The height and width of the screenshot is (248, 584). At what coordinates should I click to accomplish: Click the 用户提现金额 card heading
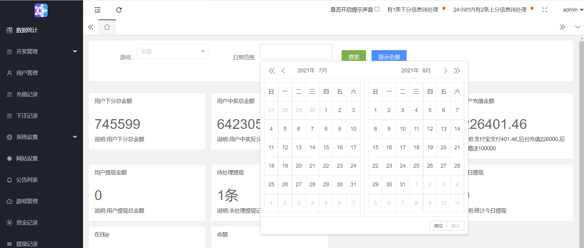(x=111, y=173)
